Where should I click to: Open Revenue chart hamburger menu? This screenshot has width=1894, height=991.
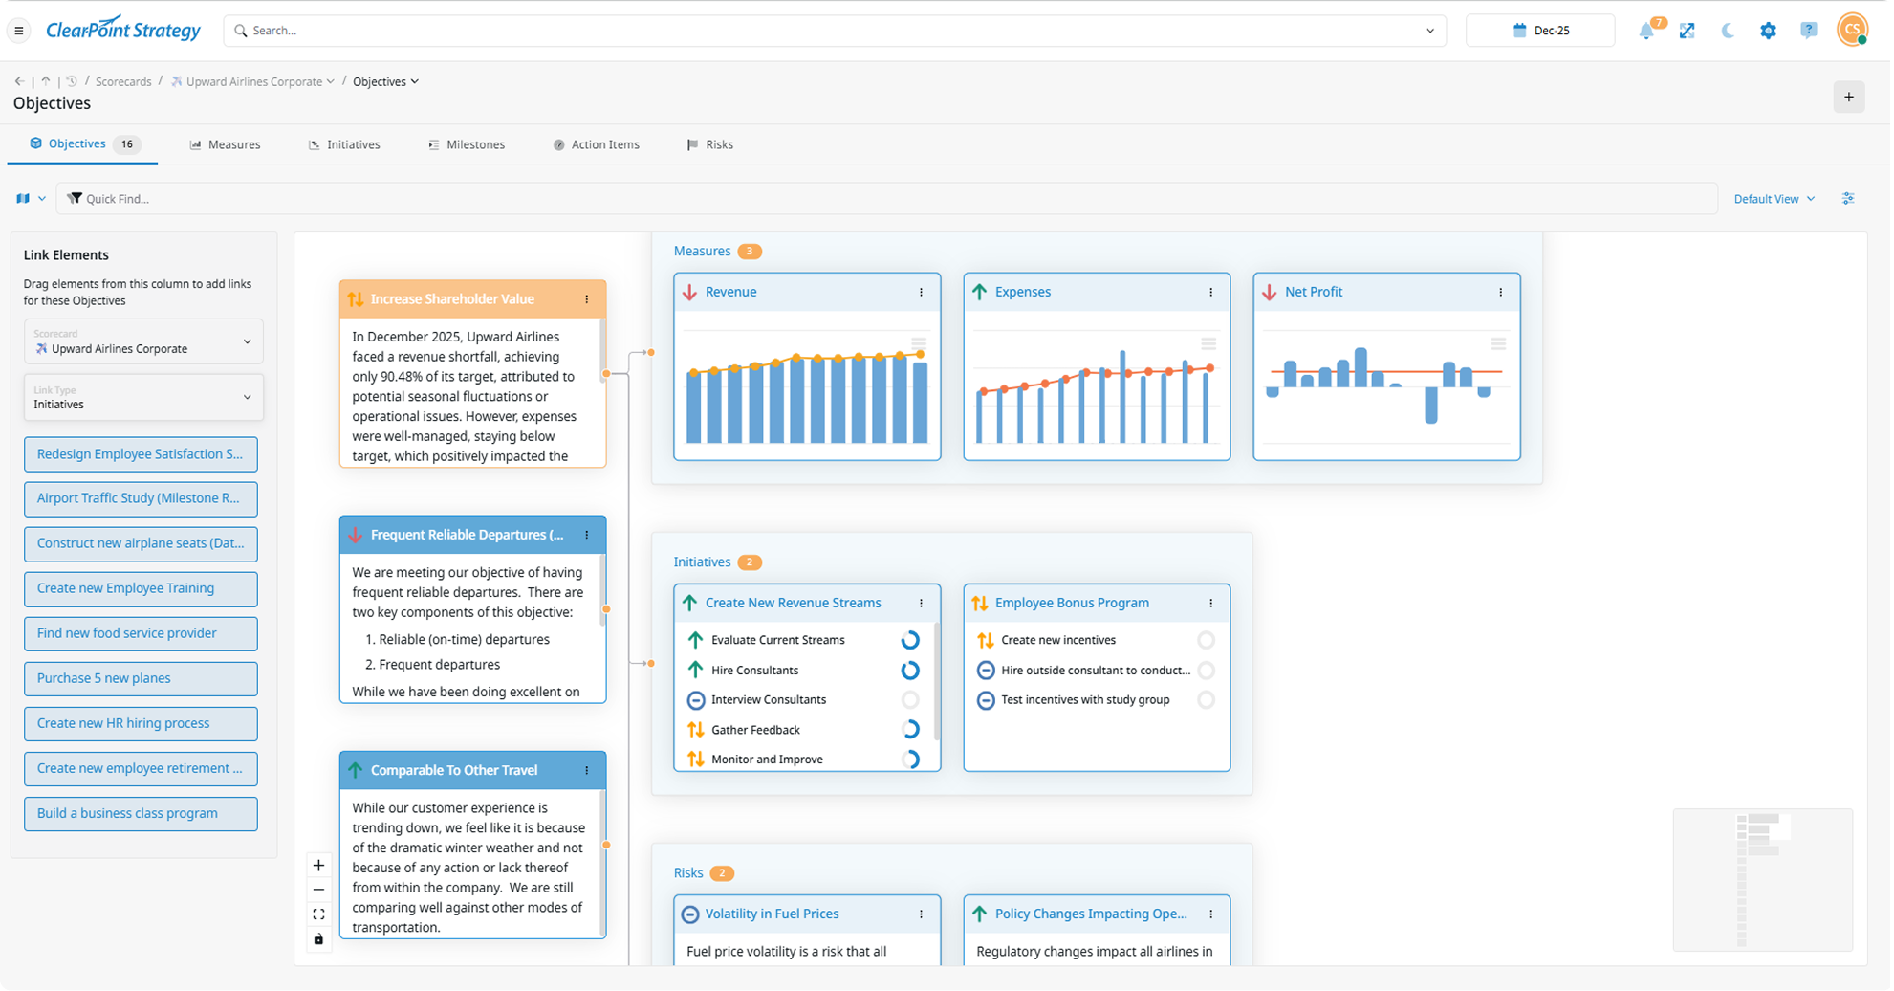(x=920, y=344)
